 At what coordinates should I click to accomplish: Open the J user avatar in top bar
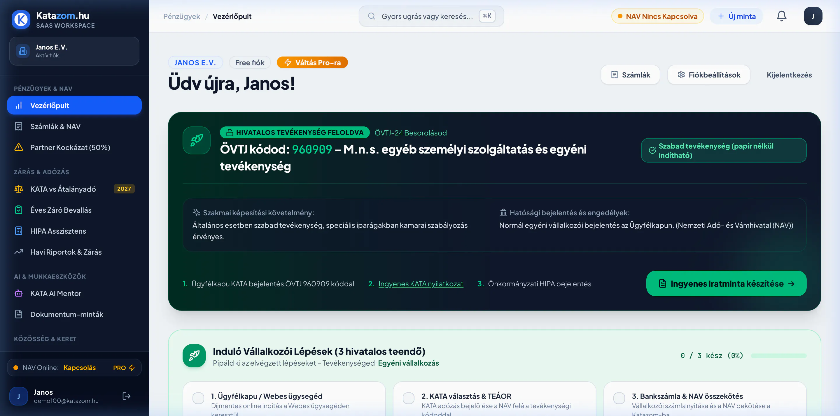click(813, 16)
